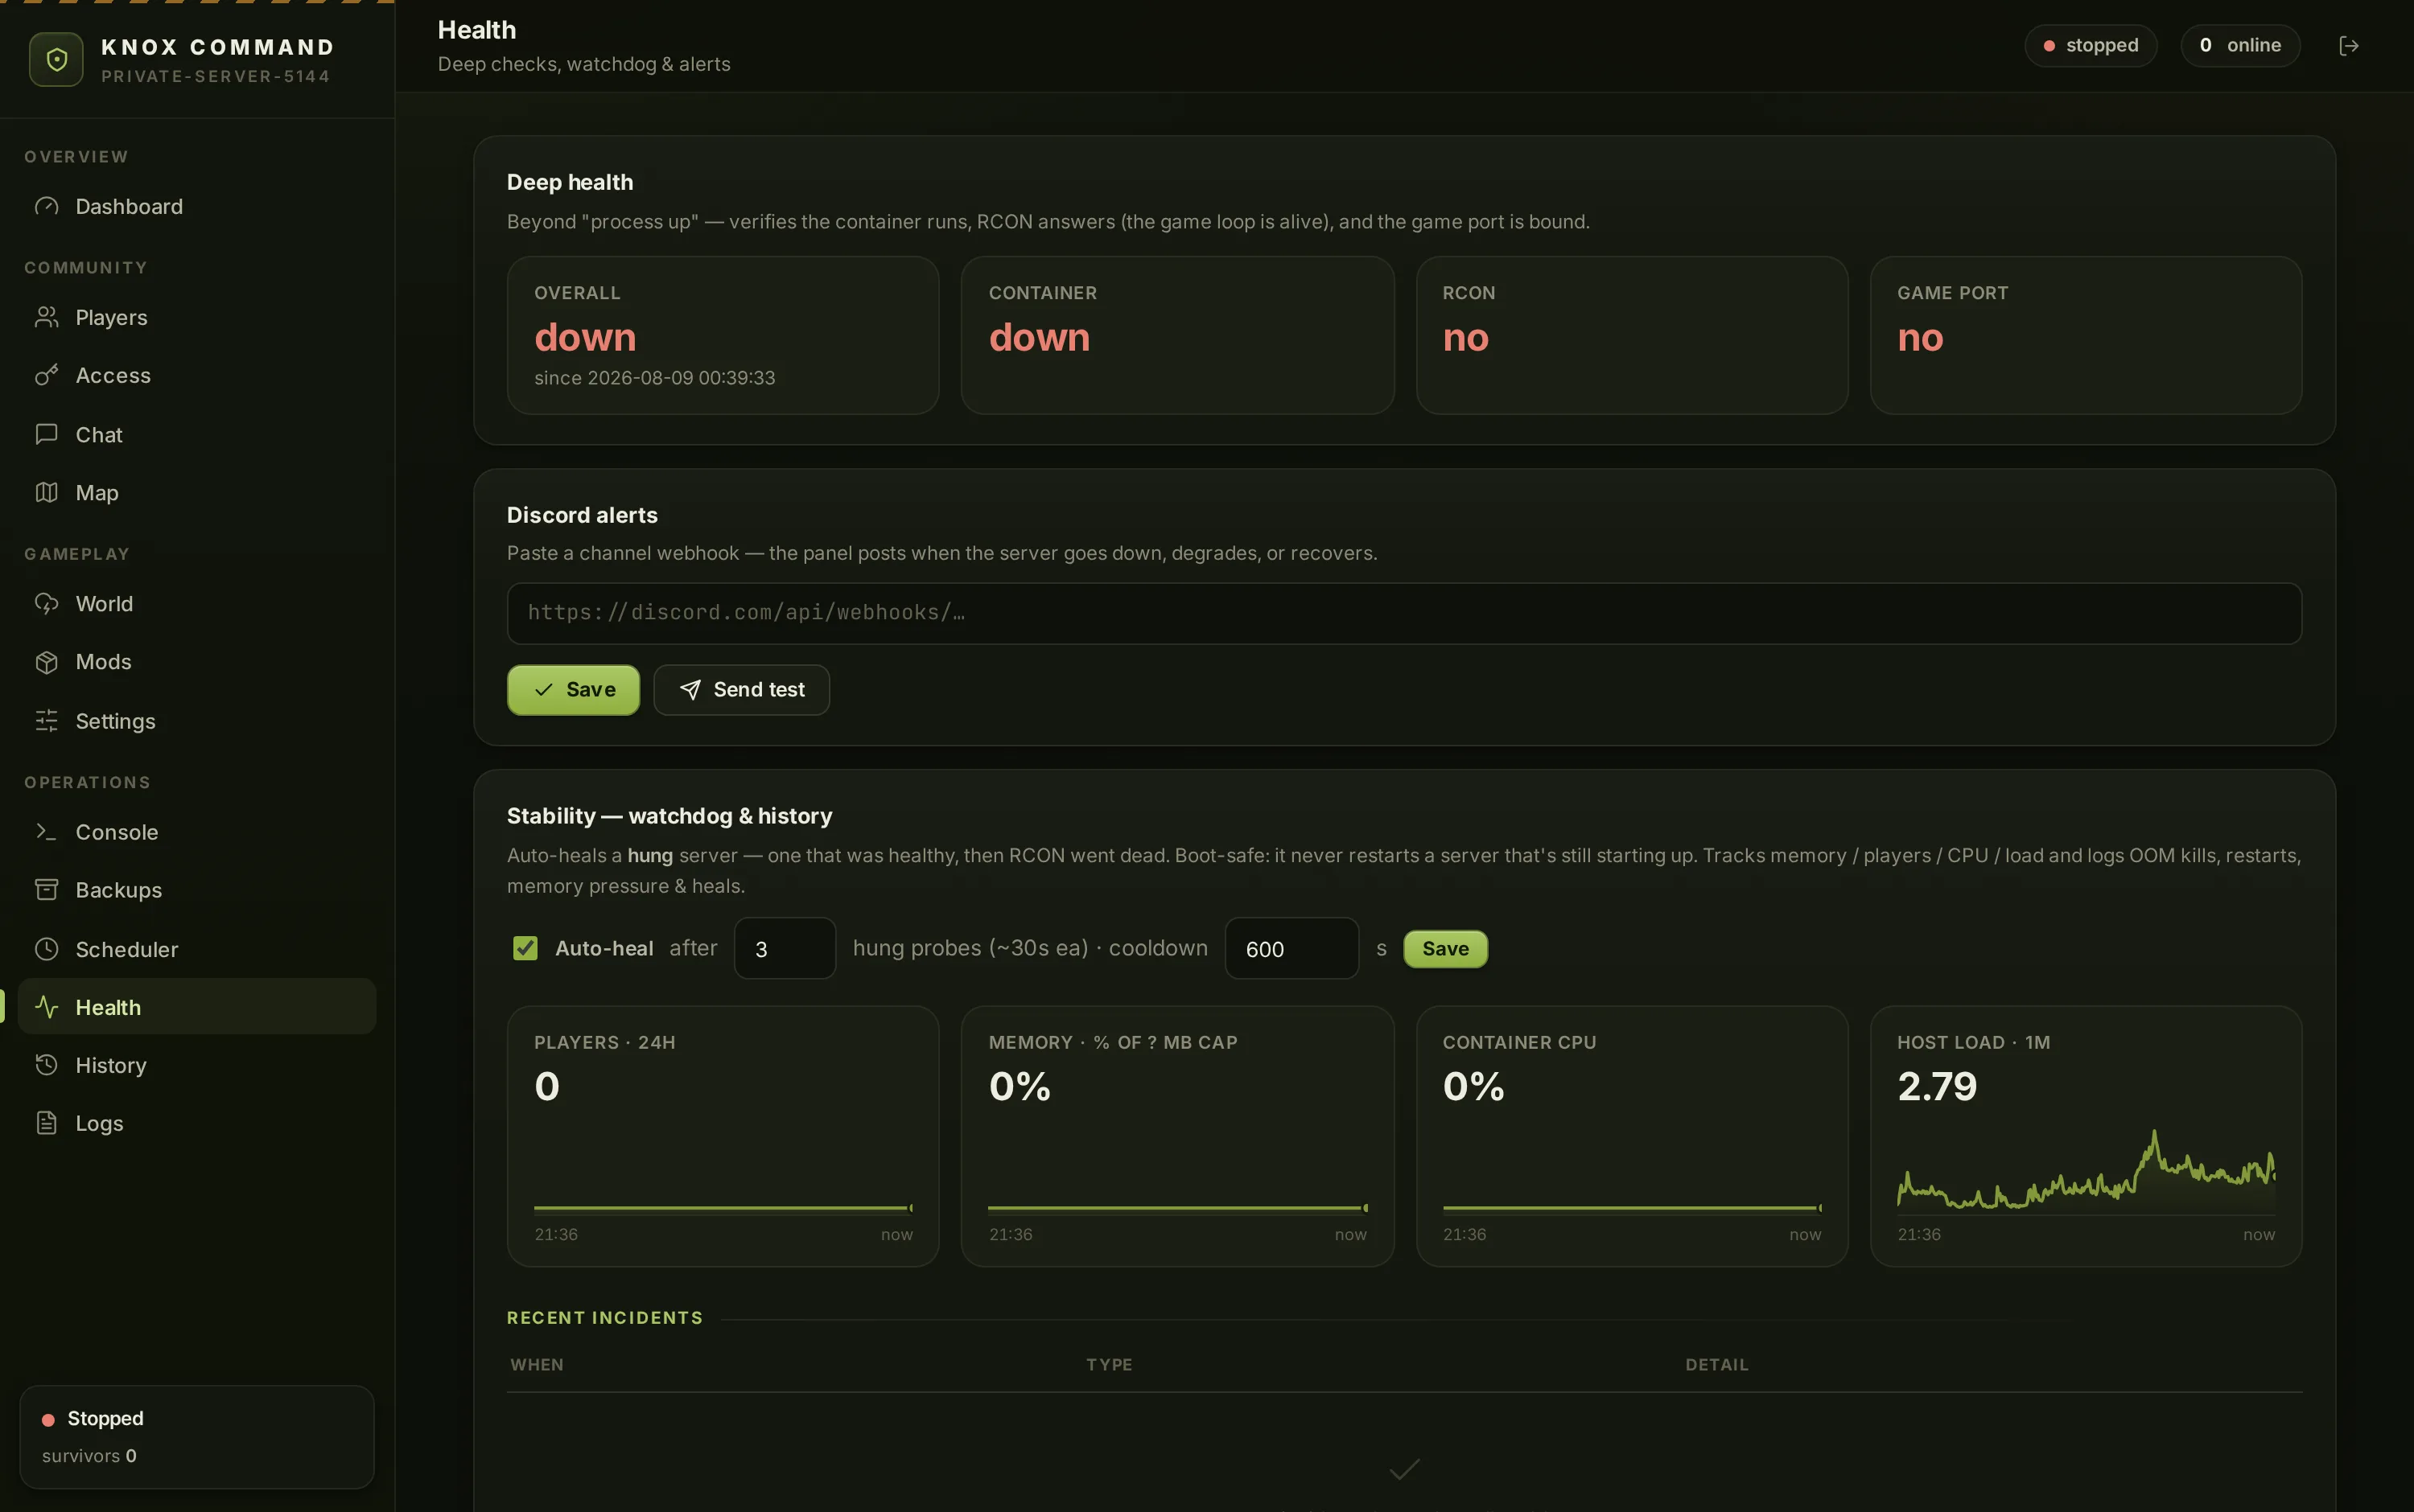Open the Scheduler label
The height and width of the screenshot is (1512, 2414).
[x=126, y=948]
